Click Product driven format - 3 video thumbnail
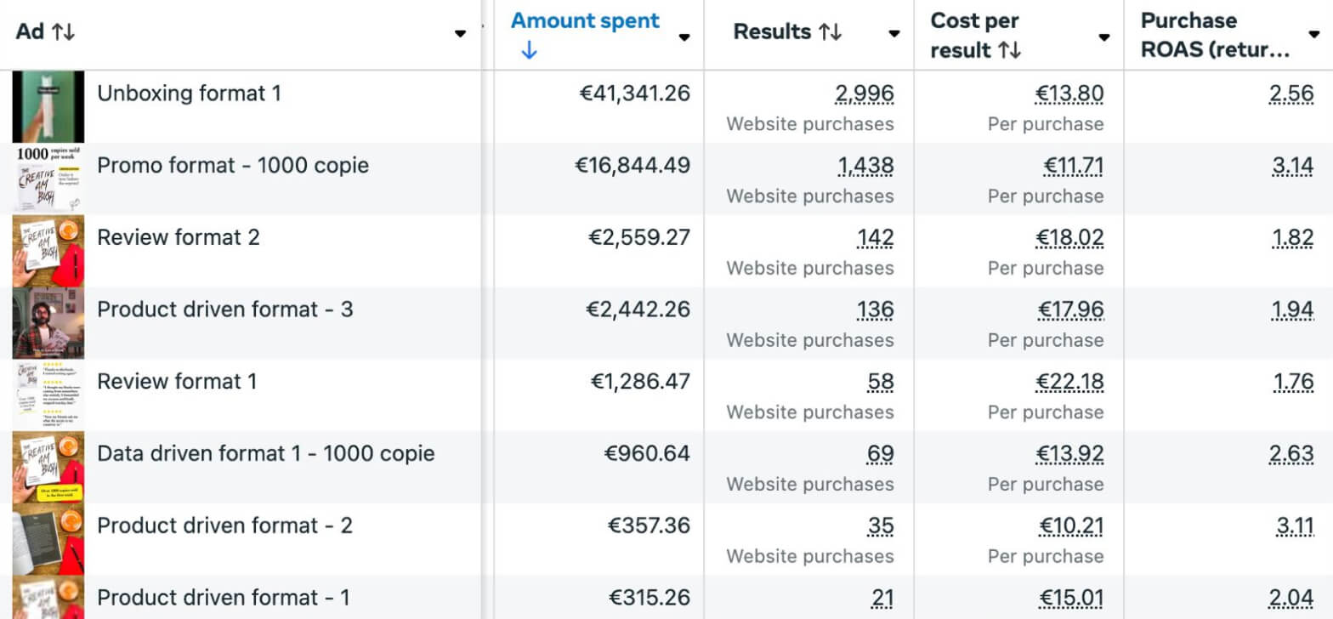Image resolution: width=1333 pixels, height=619 pixels. [48, 323]
